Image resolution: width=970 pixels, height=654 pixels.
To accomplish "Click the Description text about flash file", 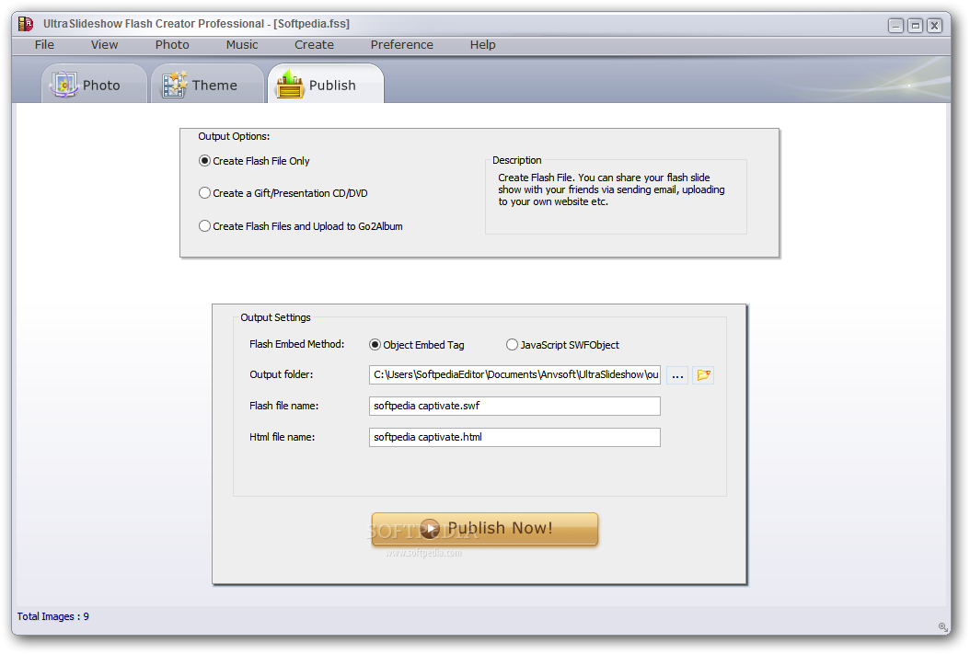I will coord(611,189).
